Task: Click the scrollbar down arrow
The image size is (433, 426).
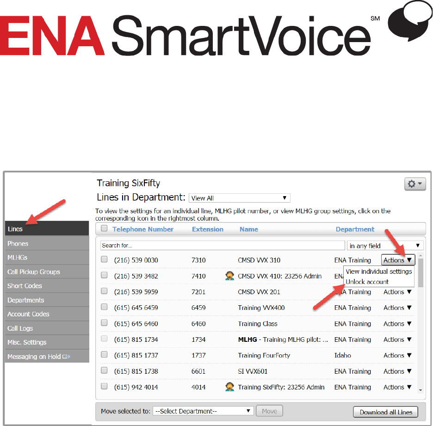Action: pos(421,390)
